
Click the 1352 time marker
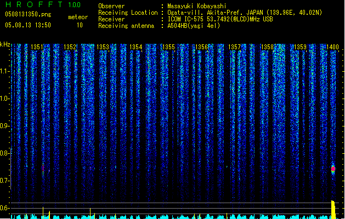[70, 47]
